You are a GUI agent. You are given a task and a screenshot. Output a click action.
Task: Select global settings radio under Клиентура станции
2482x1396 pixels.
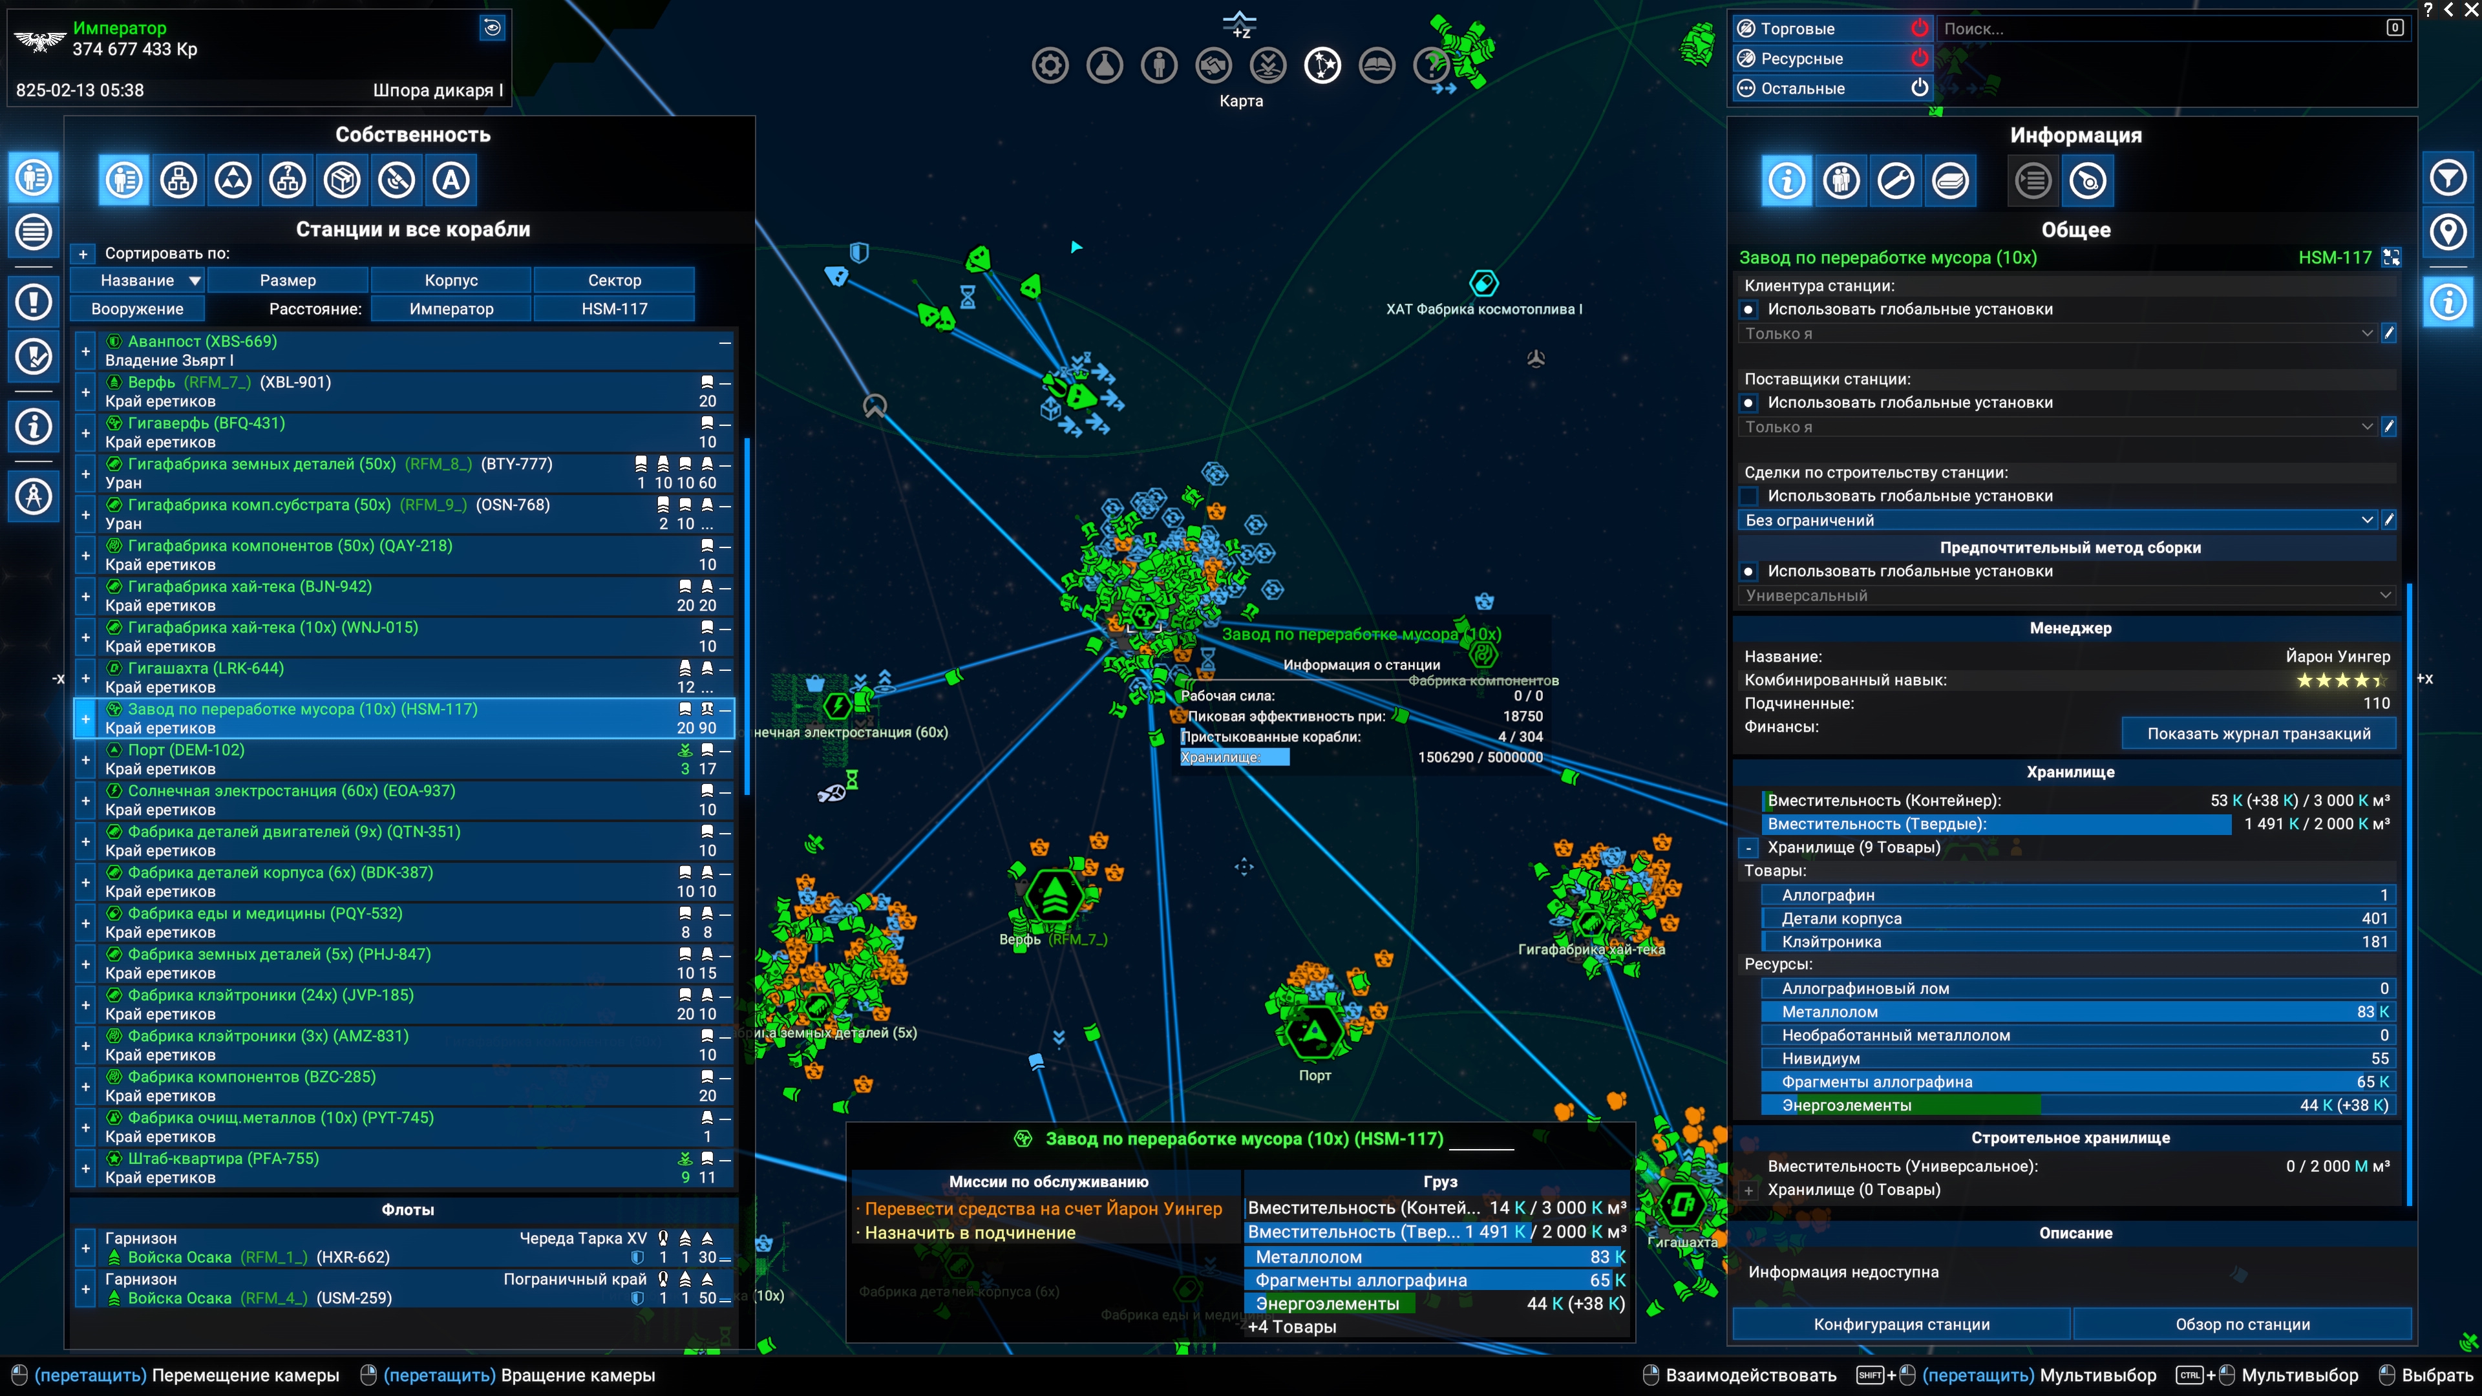1748,310
